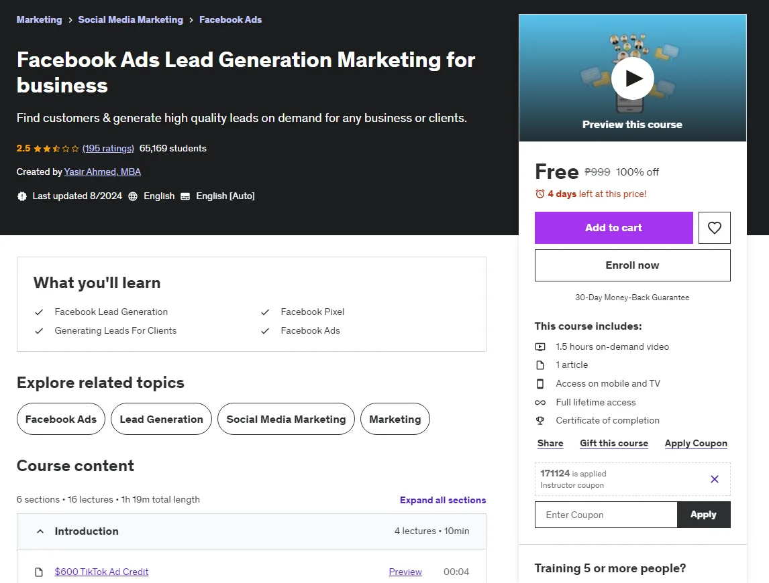The height and width of the screenshot is (583, 769).
Task: Select the Lead Generation topic pill
Action: coord(161,419)
